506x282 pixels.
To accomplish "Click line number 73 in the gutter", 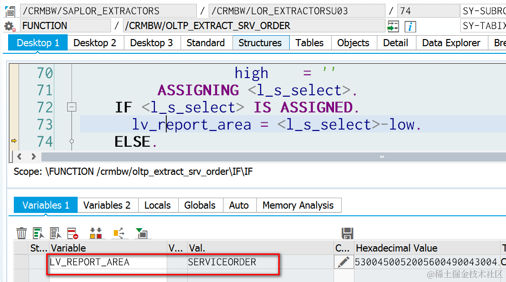I will [44, 124].
